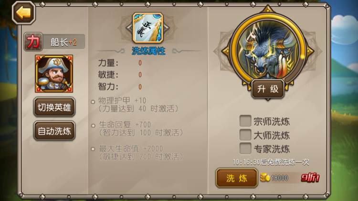Tap the 船长+2 hero name label
Image resolution: width=358 pixels, height=201 pixels.
(63, 42)
